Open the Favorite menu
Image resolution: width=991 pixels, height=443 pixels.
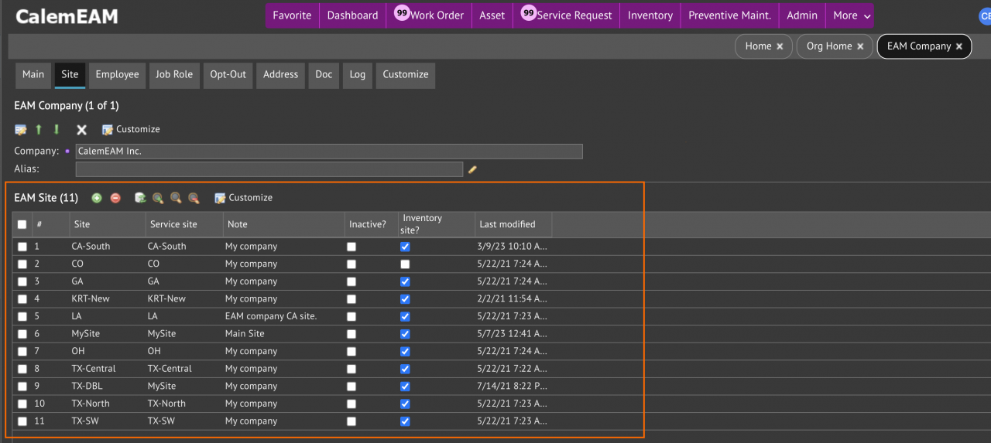[292, 15]
